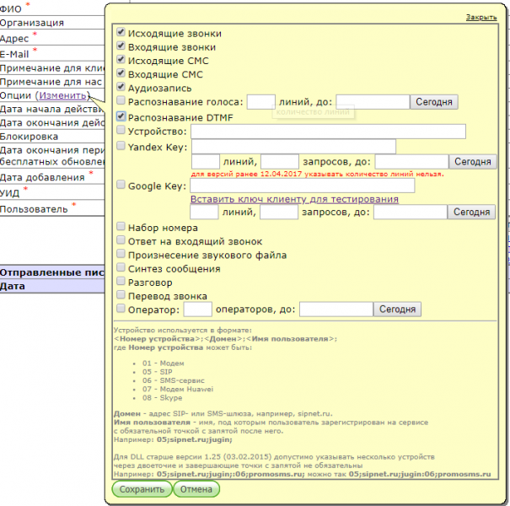
Task: Click Сегодня button for Распознавание голоса
Action: [x=434, y=102]
